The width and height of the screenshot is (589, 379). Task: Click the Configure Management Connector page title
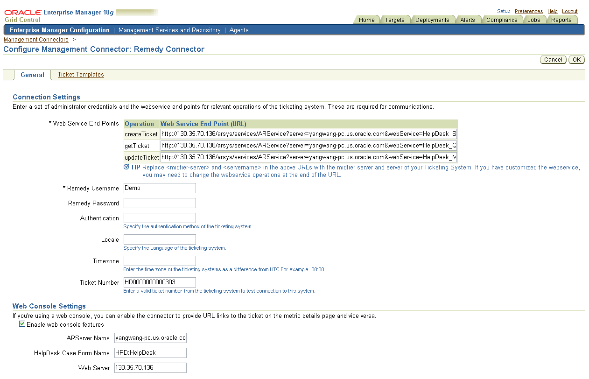click(104, 49)
